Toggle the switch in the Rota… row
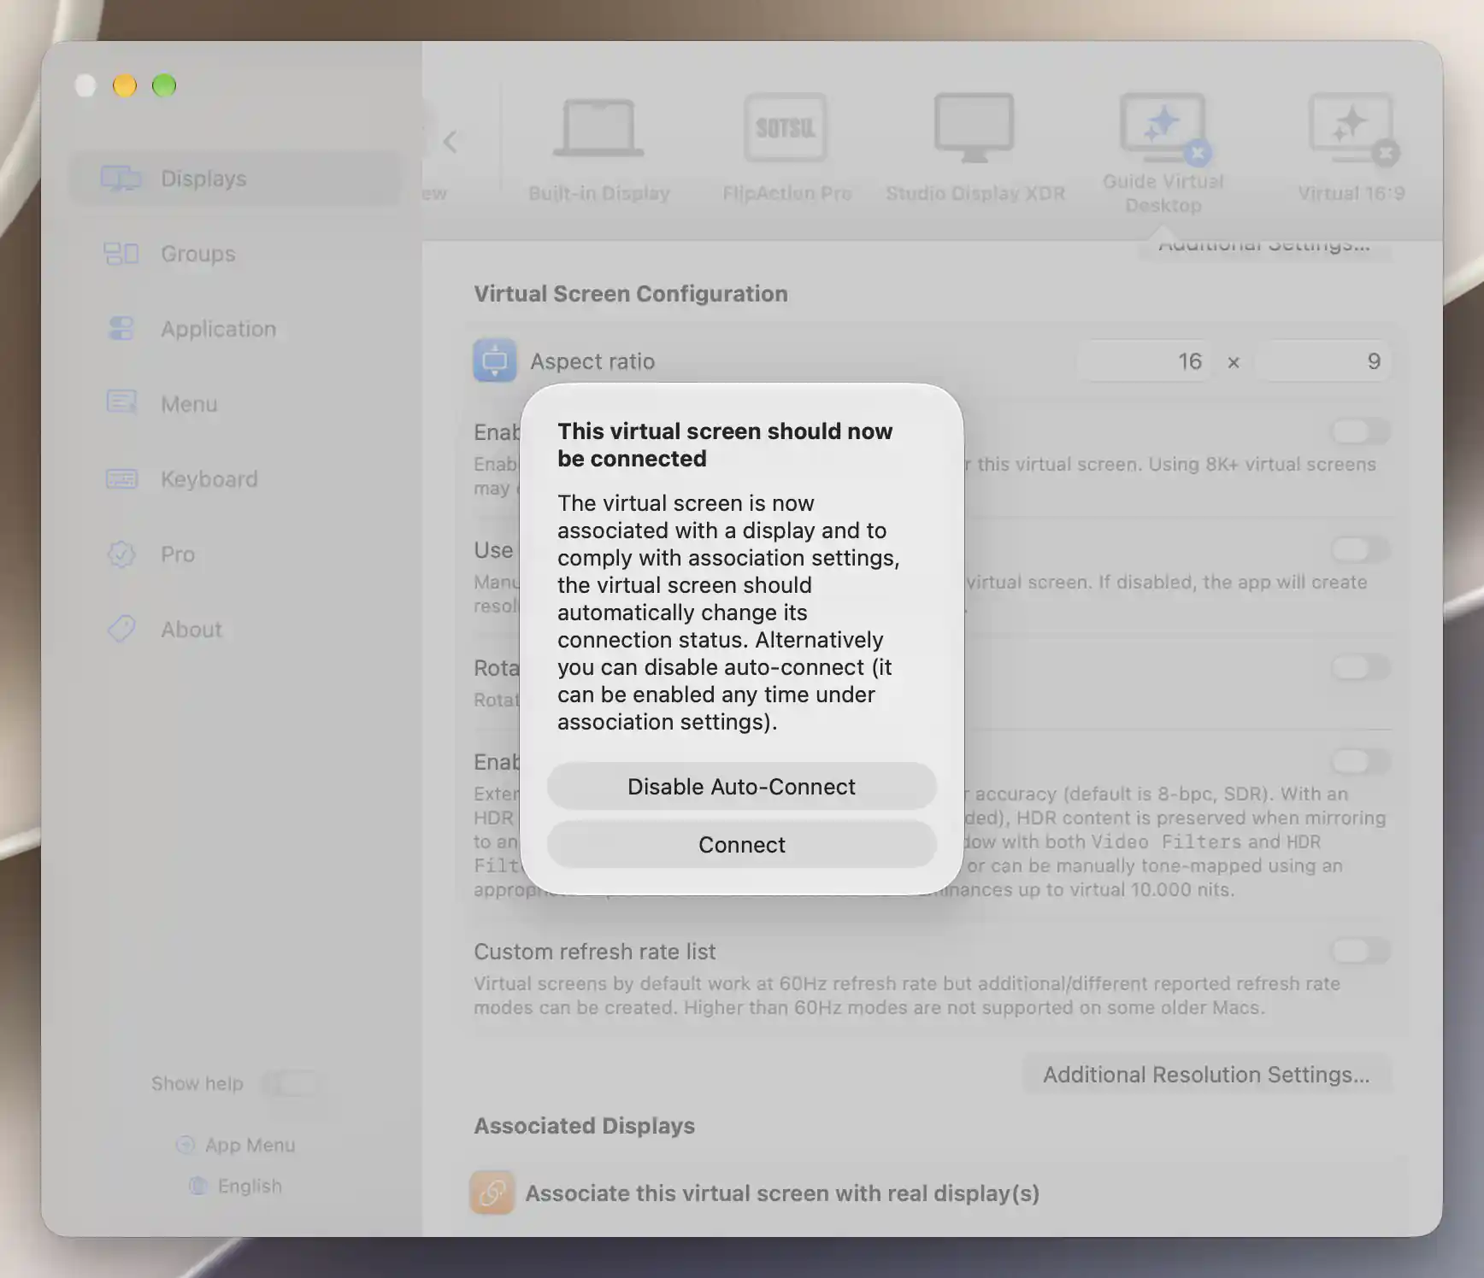Image resolution: width=1484 pixels, height=1278 pixels. pyautogui.click(x=1361, y=667)
